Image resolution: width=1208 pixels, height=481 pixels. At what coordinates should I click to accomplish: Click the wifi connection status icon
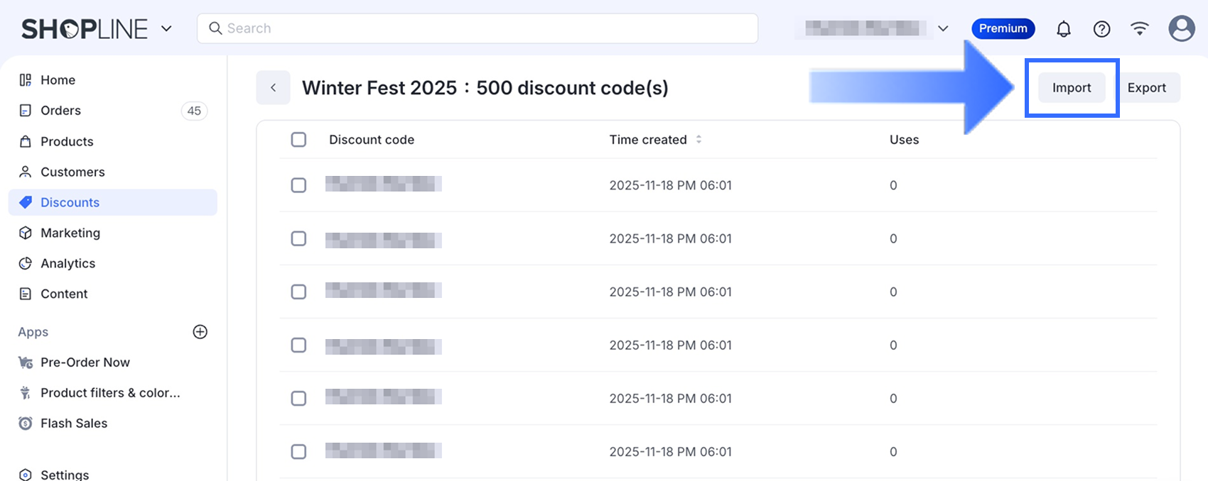(x=1140, y=29)
